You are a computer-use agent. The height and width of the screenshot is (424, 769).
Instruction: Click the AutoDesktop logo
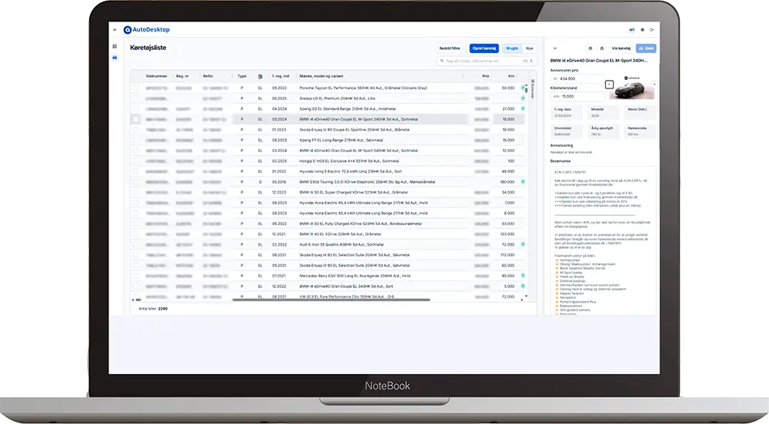147,30
